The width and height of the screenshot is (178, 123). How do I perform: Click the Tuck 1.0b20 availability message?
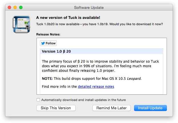coord(100,24)
